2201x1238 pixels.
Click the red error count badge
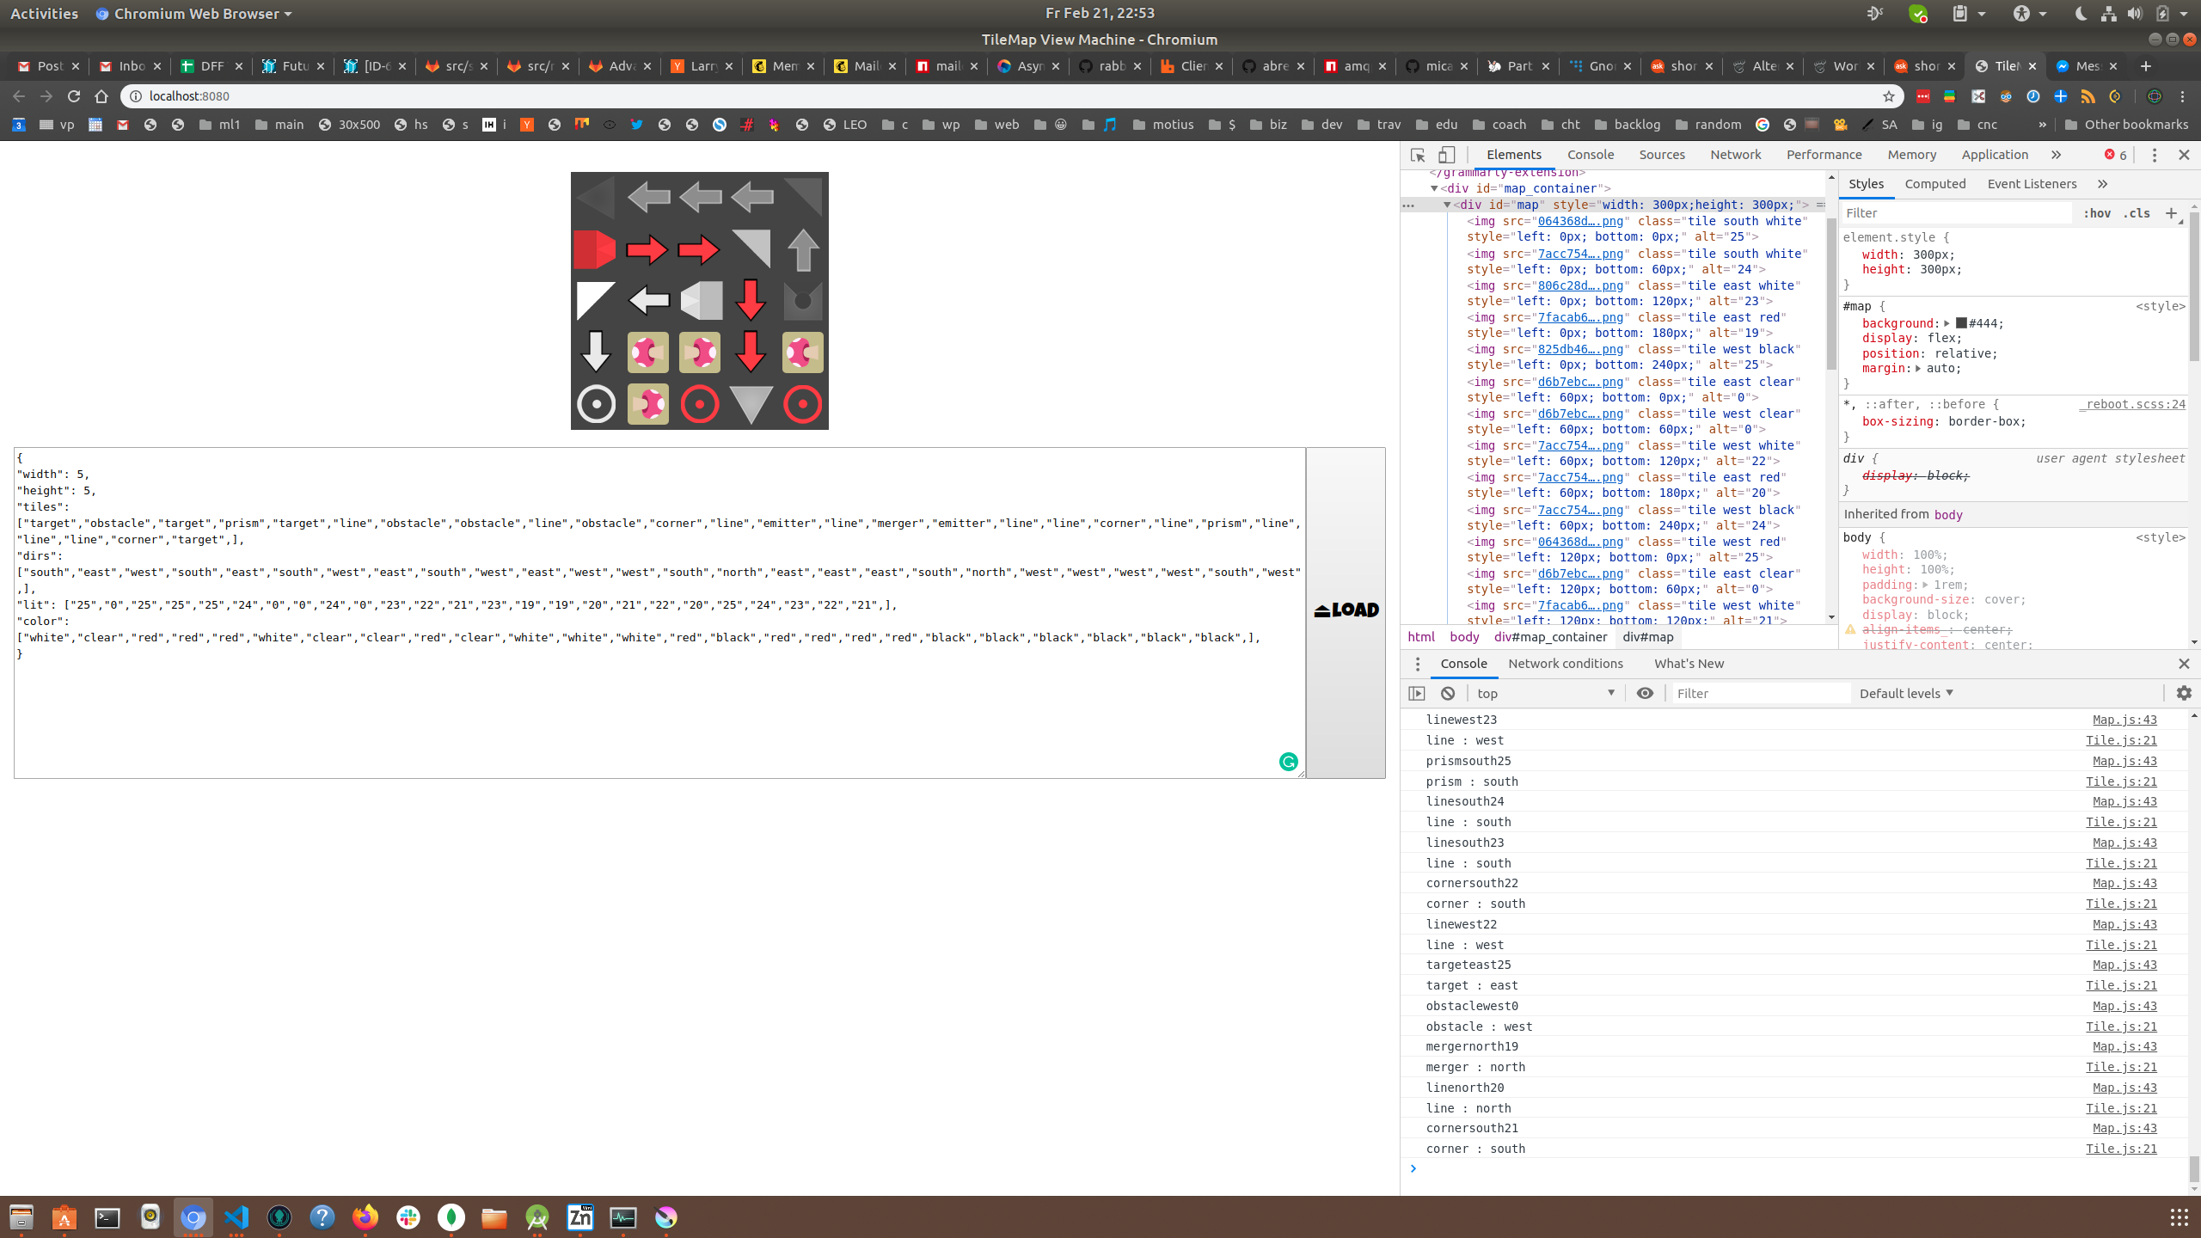[2116, 155]
